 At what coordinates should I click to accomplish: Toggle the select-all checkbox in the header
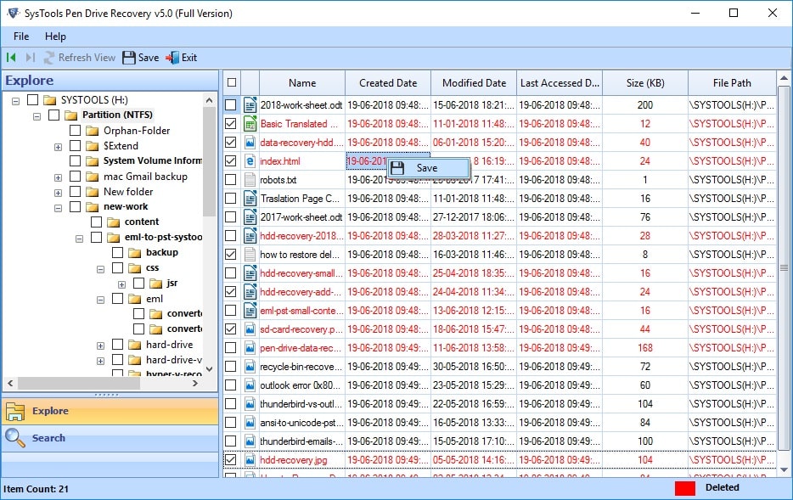click(231, 82)
